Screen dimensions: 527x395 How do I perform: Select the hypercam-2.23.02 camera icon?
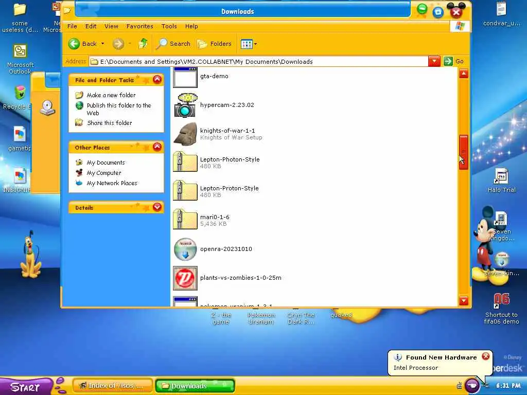(x=185, y=105)
